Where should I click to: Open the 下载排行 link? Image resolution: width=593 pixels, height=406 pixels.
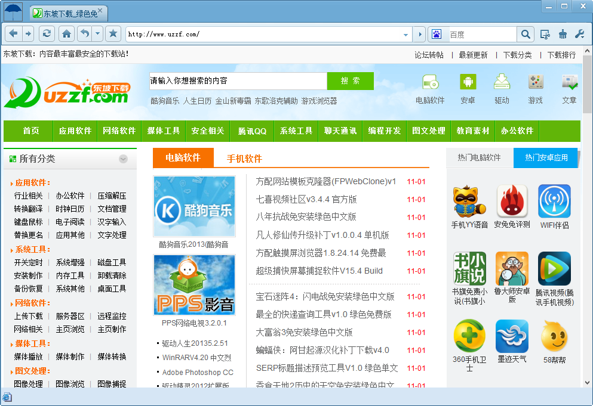coord(561,55)
